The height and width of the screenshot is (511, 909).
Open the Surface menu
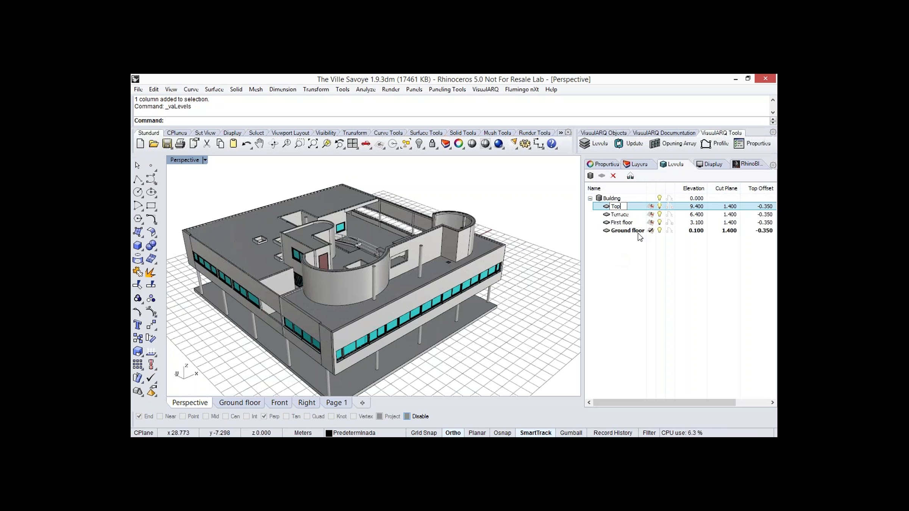214,89
